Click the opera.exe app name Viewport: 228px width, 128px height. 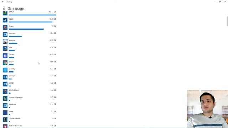12,104
